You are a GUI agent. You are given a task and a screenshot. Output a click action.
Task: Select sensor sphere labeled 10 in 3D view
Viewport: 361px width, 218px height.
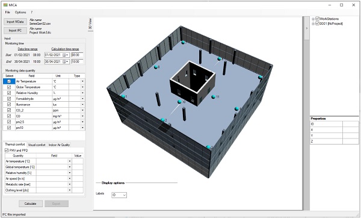click(179, 102)
